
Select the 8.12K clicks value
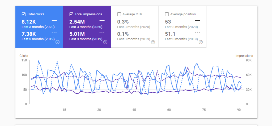29,22
